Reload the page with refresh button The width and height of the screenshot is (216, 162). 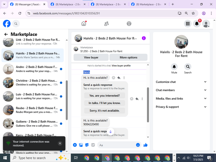tap(20, 13)
